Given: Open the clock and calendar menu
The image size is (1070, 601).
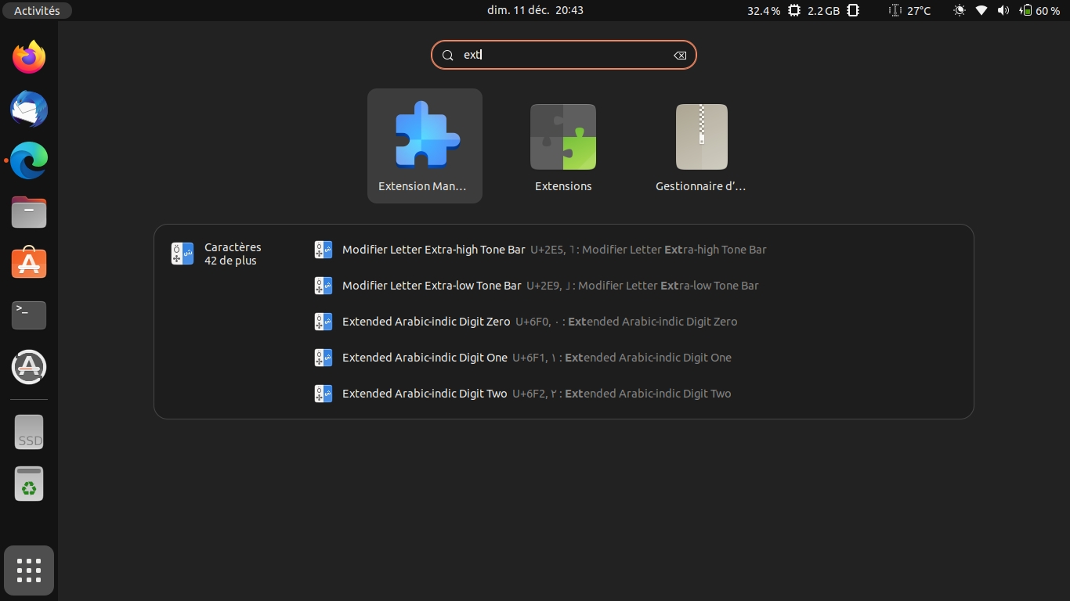Looking at the screenshot, I should tap(535, 10).
